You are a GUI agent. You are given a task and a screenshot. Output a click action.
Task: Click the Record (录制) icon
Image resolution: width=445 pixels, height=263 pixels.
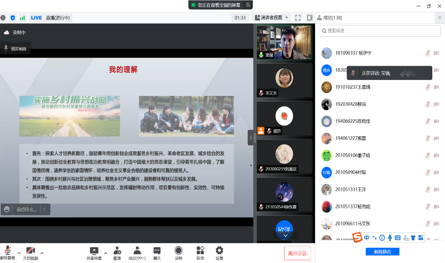point(179,253)
